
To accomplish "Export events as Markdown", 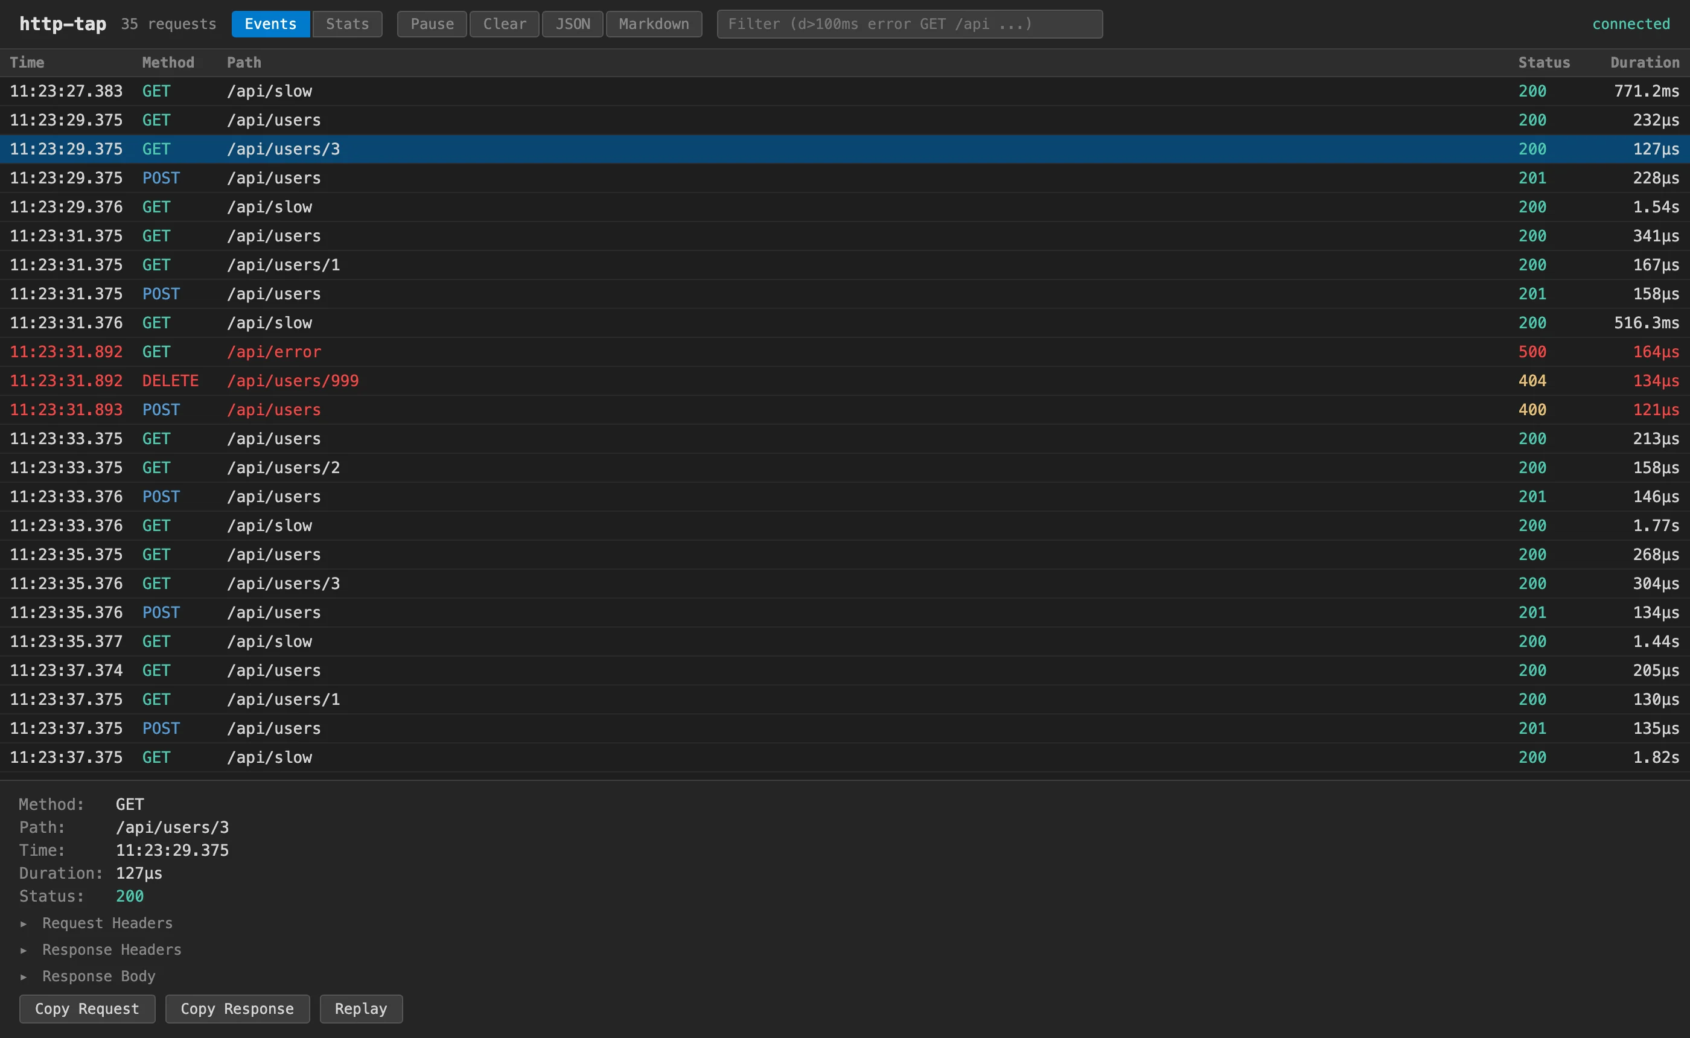I will (654, 24).
